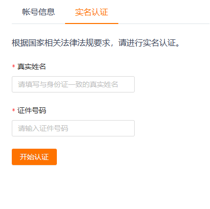
Task: Focus the 真实姓名 input field
Action: [73, 84]
